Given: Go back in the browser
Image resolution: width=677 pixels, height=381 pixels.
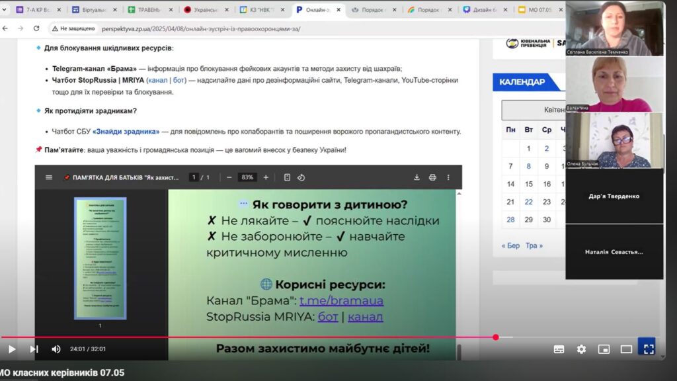Looking at the screenshot, I should pos(5,28).
